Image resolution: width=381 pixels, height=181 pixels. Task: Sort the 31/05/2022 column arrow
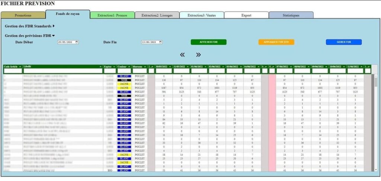click(188, 67)
